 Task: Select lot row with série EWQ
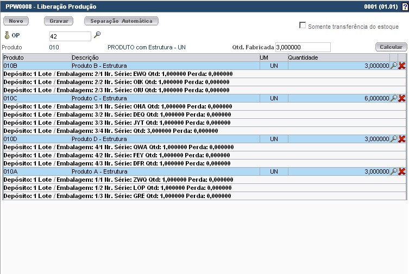click(116, 74)
